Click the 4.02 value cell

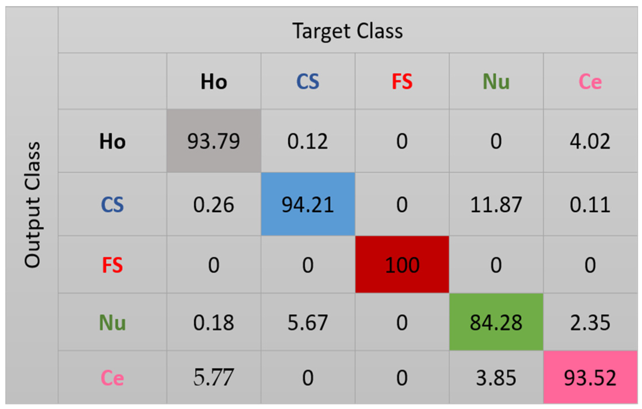pyautogui.click(x=590, y=141)
